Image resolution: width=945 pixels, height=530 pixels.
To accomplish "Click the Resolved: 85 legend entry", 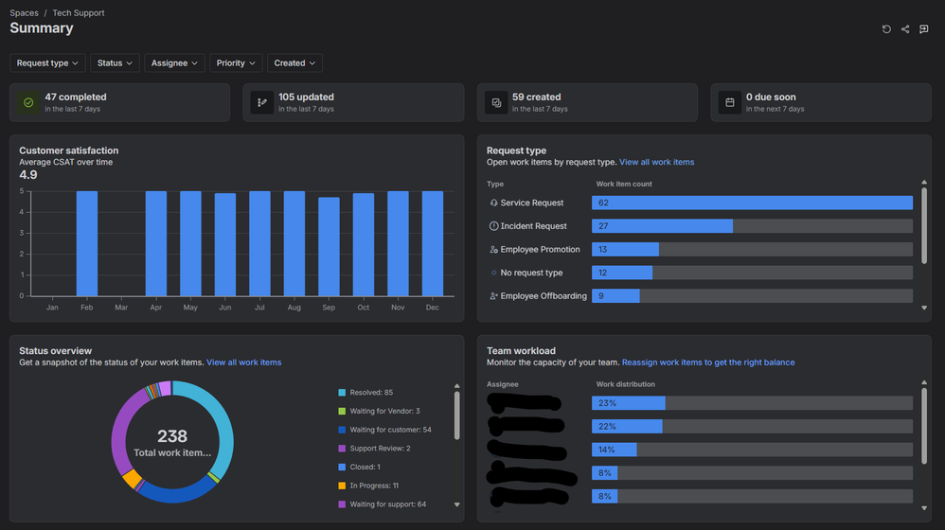I will pyautogui.click(x=366, y=393).
